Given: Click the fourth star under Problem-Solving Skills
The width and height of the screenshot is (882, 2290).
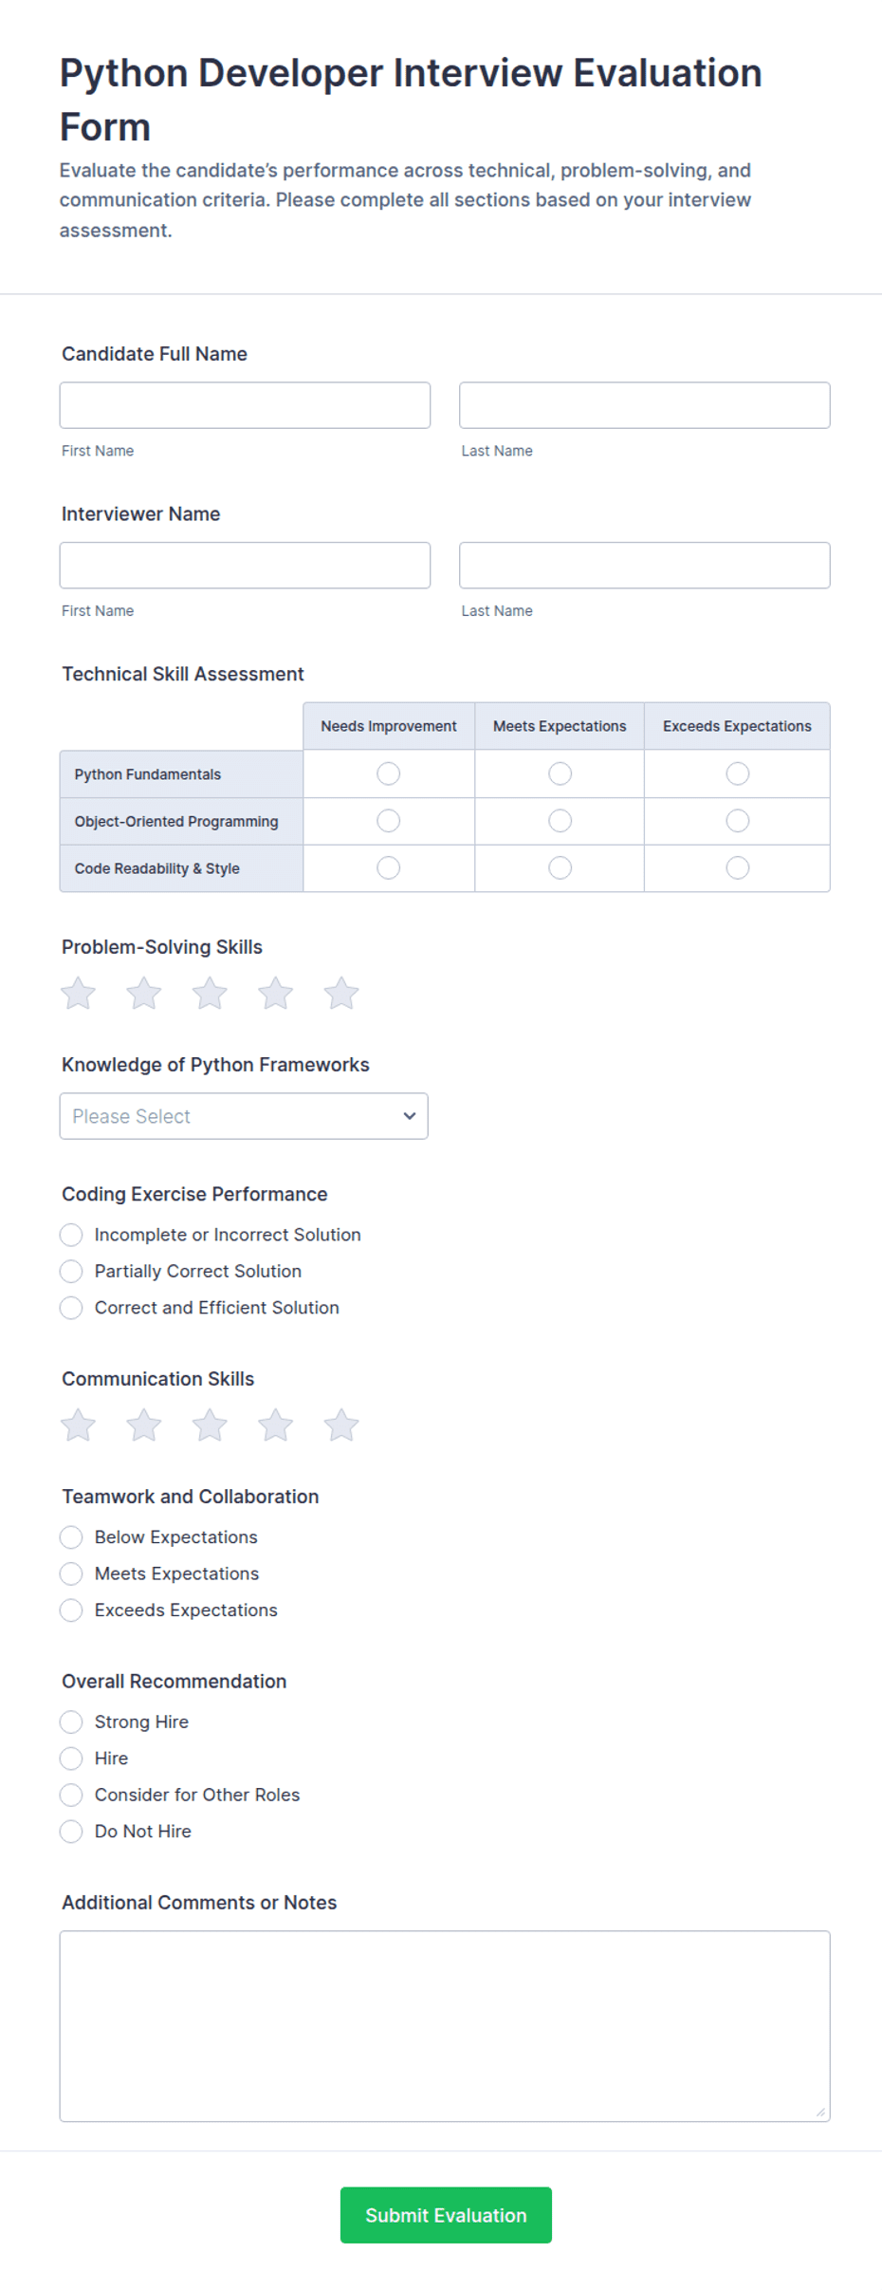Looking at the screenshot, I should point(275,993).
